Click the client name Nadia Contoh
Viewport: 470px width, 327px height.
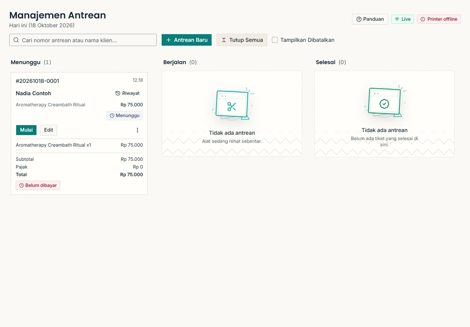(x=33, y=93)
